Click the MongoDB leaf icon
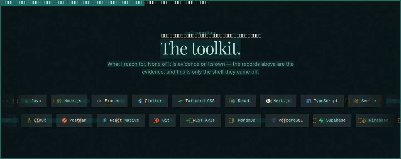Viewport: 401px width, 159px height. click(233, 120)
